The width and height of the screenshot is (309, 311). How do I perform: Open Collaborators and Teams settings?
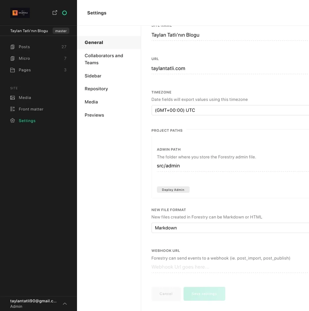click(104, 59)
